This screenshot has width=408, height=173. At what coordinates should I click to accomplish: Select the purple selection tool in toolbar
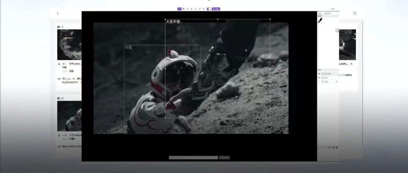point(179,9)
